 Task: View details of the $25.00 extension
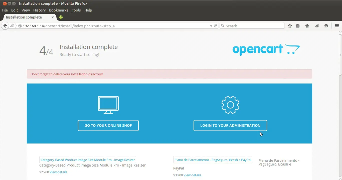click(x=58, y=172)
